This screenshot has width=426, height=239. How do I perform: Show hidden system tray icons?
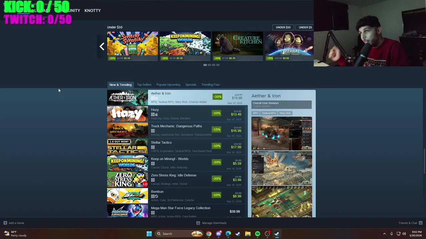(x=384, y=234)
